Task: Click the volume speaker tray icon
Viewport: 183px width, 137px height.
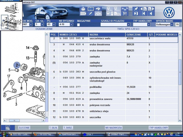Action: pos(149,134)
